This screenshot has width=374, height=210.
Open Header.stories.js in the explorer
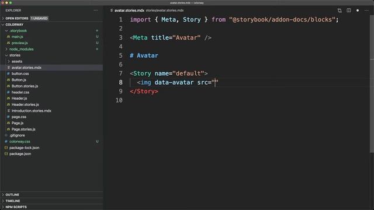(25, 104)
